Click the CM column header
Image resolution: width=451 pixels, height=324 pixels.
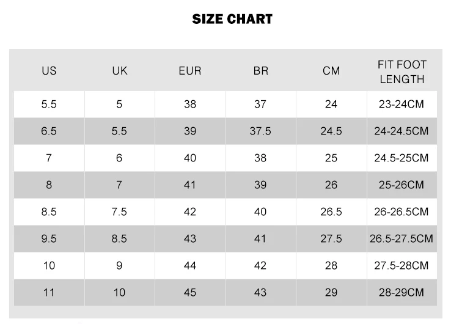coord(331,71)
